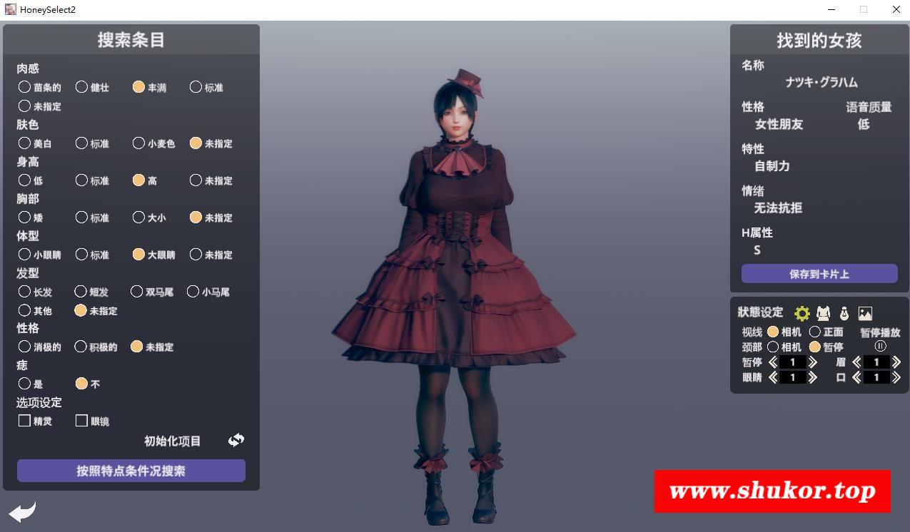
Task: Click the 口 value field
Action: point(876,377)
